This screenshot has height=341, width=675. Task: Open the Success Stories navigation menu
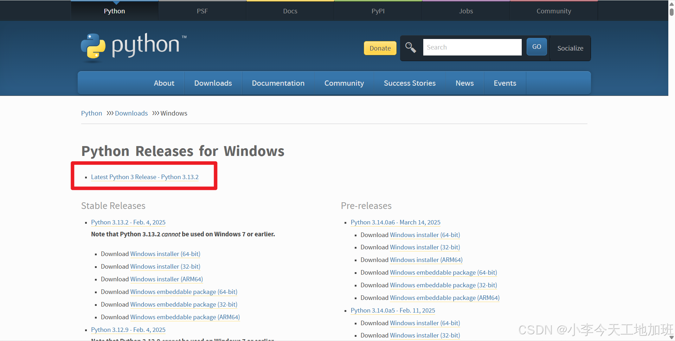(410, 83)
